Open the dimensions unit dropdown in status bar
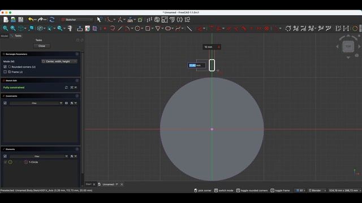 [344, 191]
